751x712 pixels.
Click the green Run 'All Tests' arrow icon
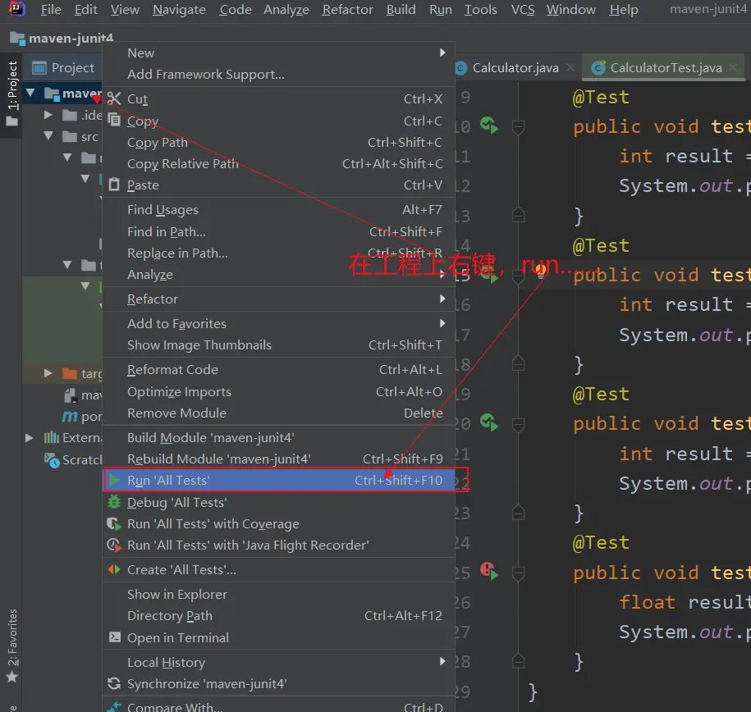pos(115,481)
